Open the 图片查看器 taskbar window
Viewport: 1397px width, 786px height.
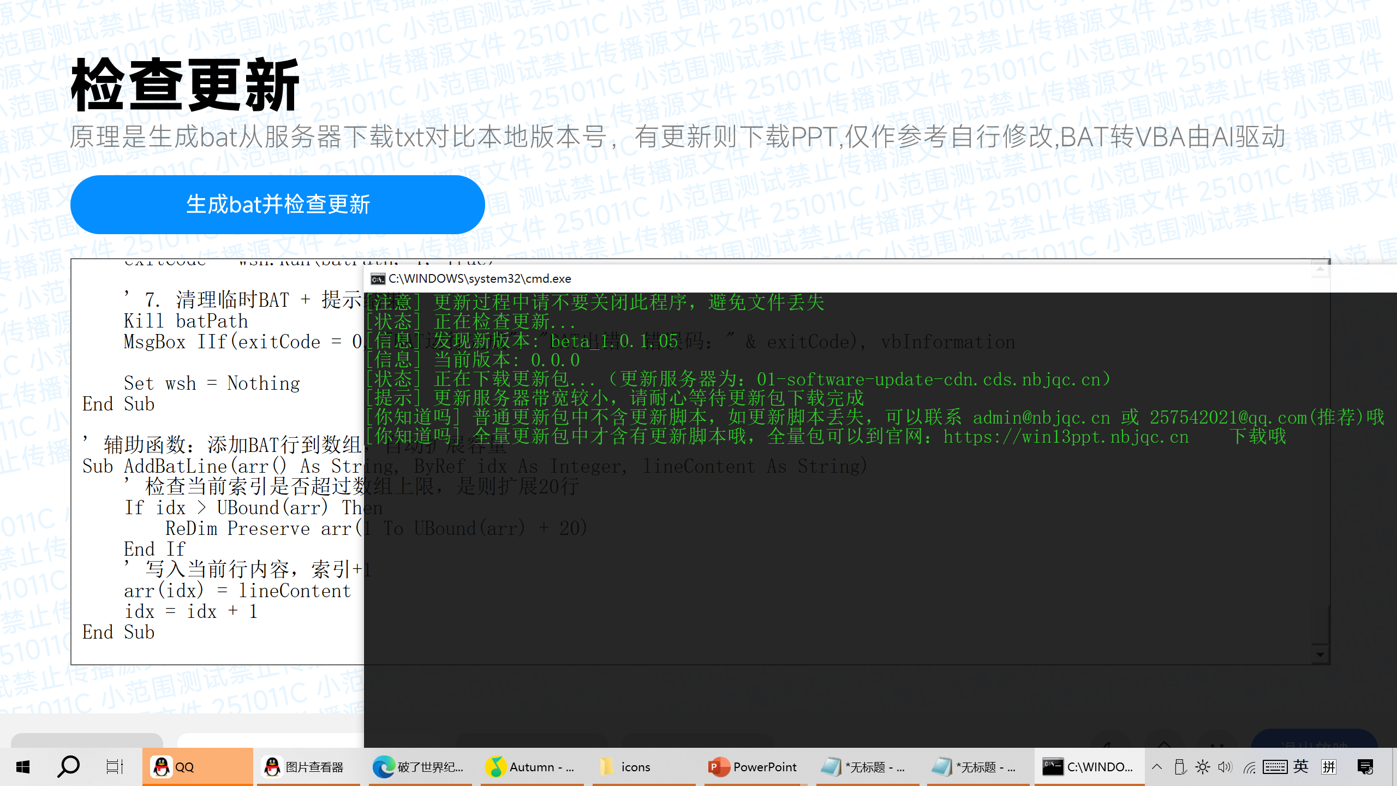coord(308,767)
